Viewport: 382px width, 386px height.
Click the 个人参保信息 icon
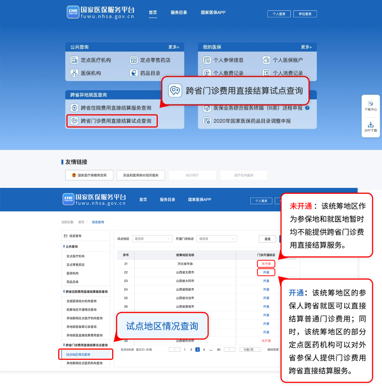207,60
